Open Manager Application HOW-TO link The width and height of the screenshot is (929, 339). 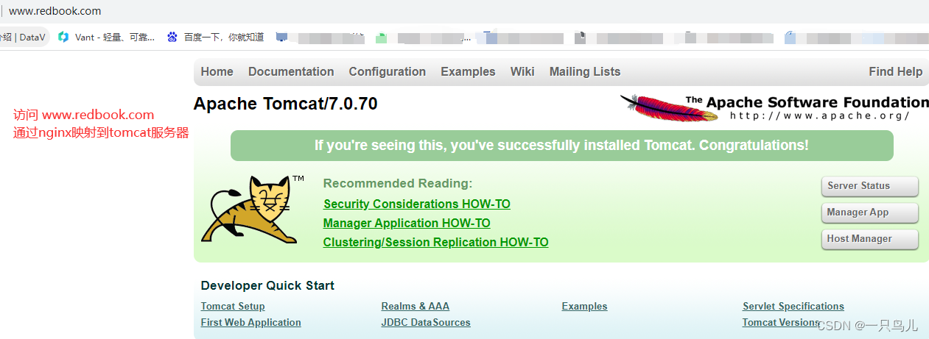[x=407, y=223]
